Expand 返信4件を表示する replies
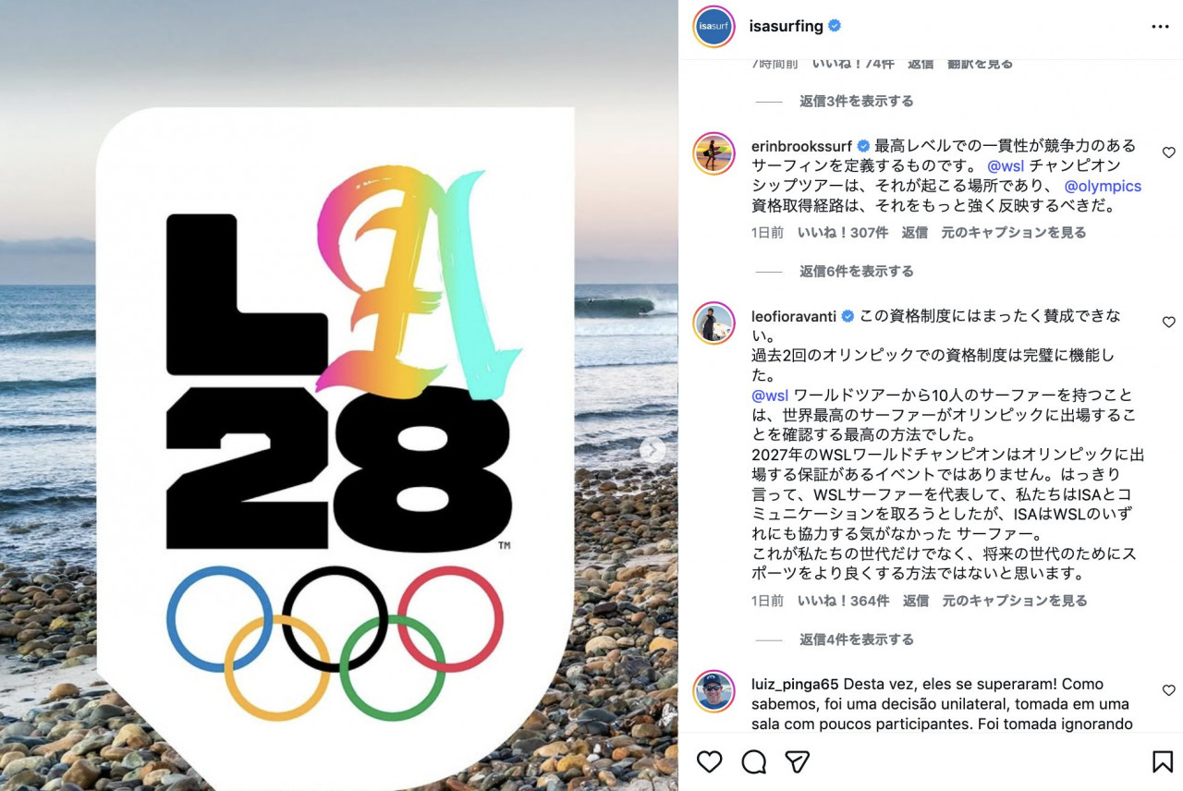This screenshot has width=1183, height=791. coord(857,639)
